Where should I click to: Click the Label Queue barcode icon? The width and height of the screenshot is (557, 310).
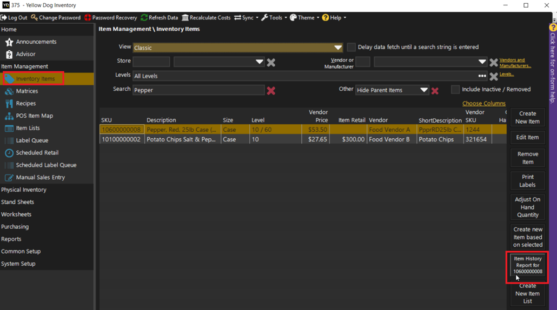(x=9, y=140)
